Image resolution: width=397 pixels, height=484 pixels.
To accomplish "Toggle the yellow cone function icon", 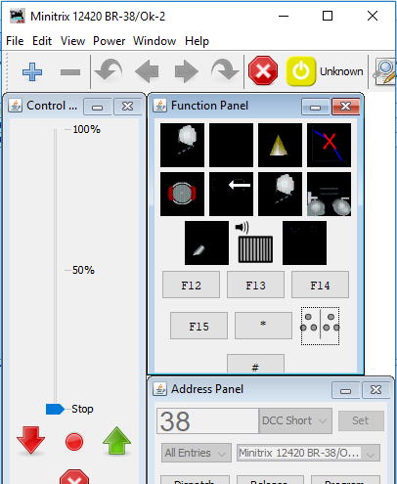I will point(280,145).
